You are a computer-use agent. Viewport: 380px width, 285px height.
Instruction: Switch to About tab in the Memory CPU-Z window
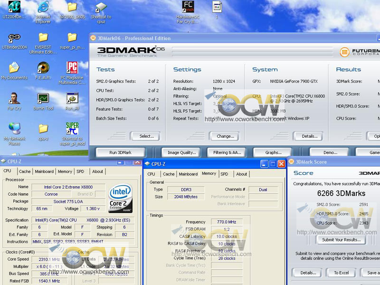coord(242,174)
